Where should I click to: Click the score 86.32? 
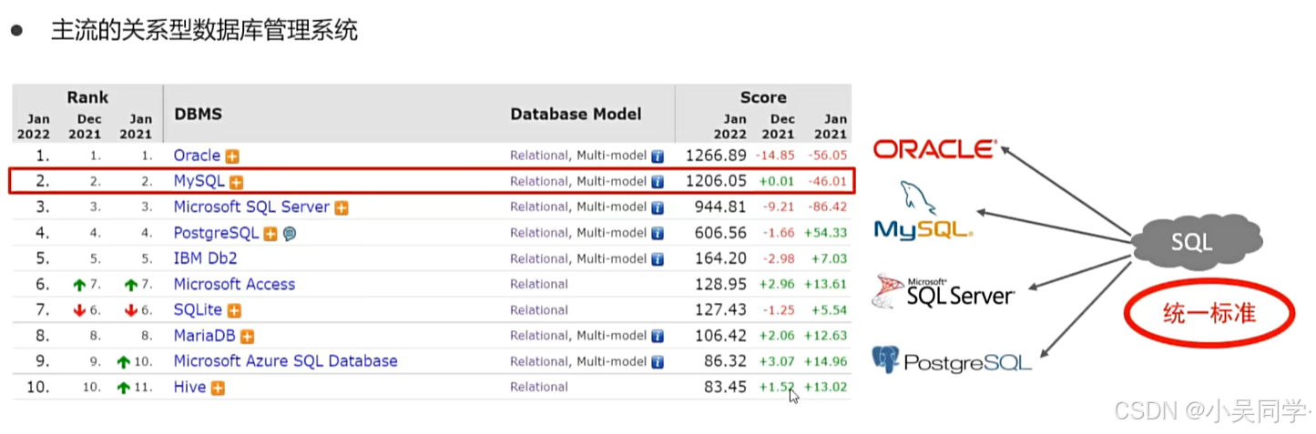pyautogui.click(x=726, y=361)
